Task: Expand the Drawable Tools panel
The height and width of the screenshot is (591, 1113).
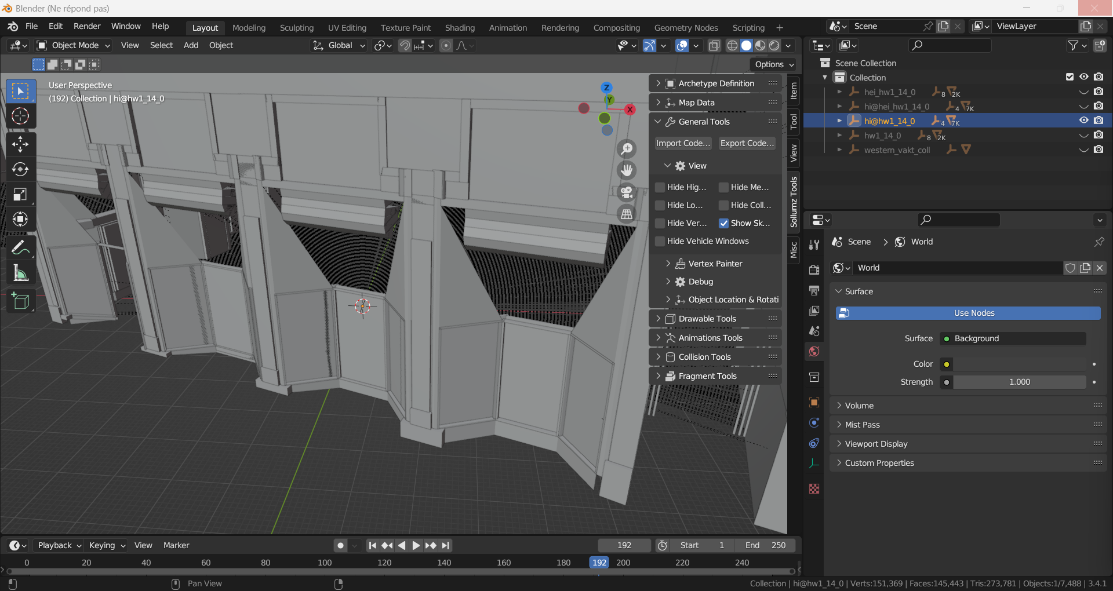Action: pos(707,319)
